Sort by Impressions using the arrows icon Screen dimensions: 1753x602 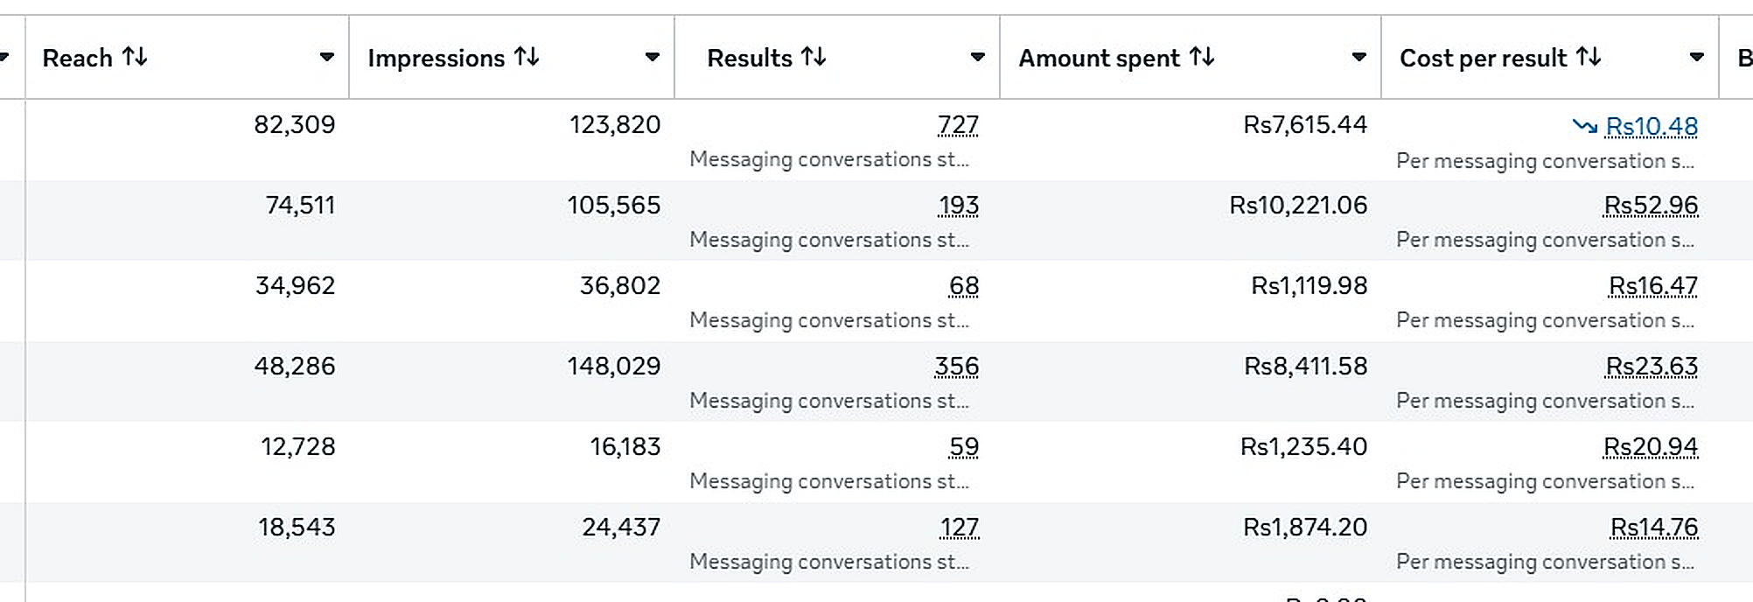[x=527, y=57]
